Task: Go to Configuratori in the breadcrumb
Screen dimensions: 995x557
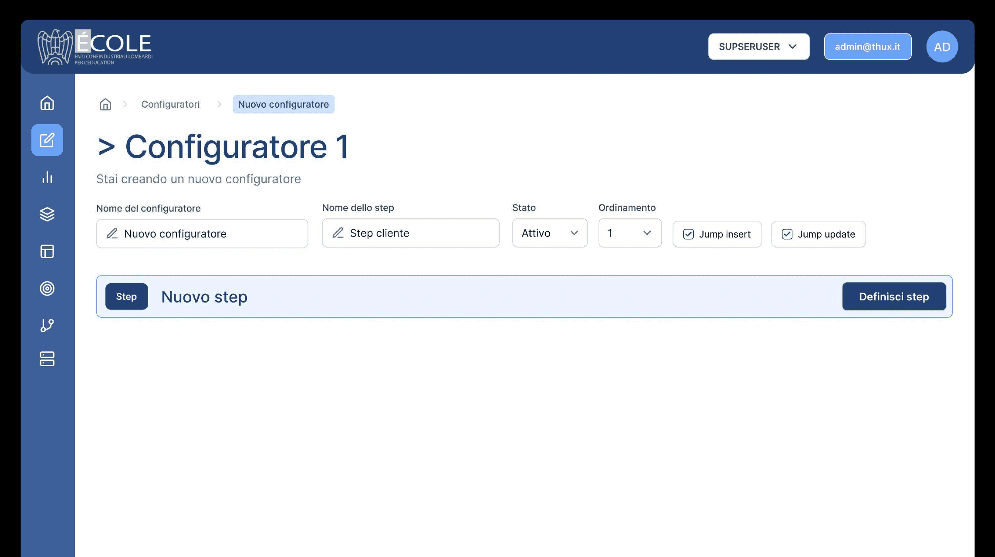Action: [x=170, y=104]
